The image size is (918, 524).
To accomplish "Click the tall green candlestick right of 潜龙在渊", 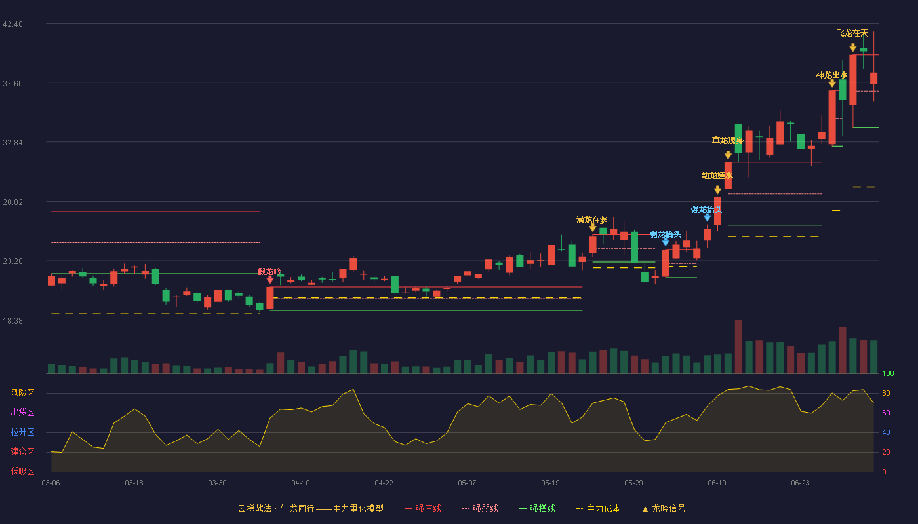I will tap(634, 248).
